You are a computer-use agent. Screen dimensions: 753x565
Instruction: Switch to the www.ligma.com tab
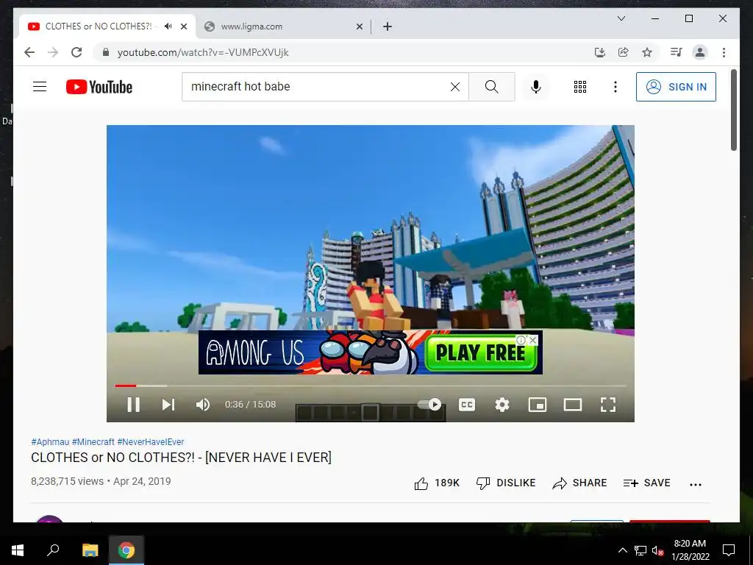(283, 26)
